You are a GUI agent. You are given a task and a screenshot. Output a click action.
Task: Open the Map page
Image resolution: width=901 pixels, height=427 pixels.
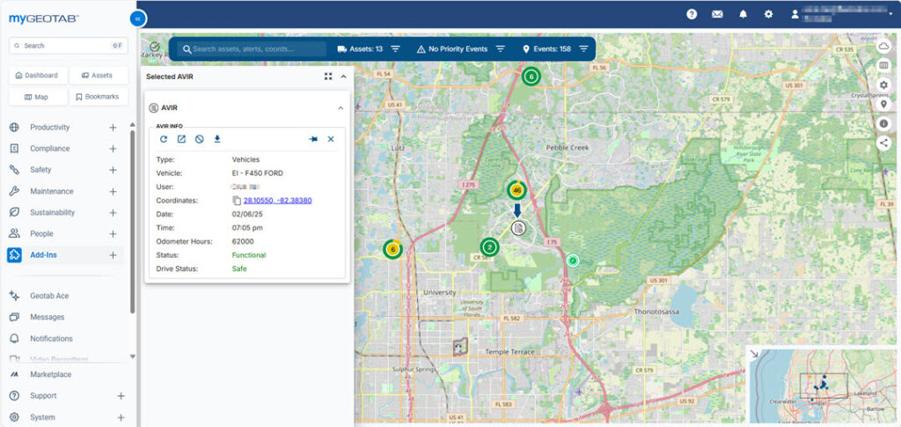tap(38, 97)
